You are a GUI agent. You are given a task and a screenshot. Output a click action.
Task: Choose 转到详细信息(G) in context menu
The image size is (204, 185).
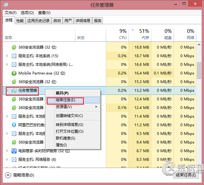[73, 125]
